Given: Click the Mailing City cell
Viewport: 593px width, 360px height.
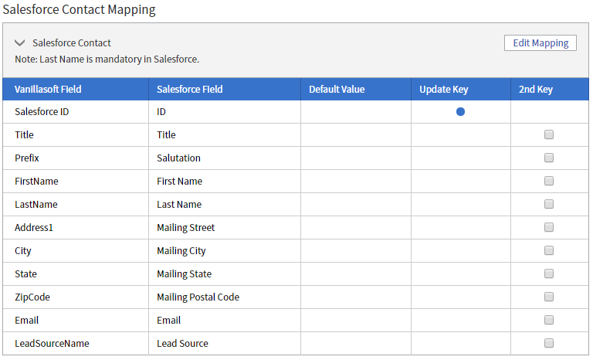Looking at the screenshot, I should coord(225,250).
